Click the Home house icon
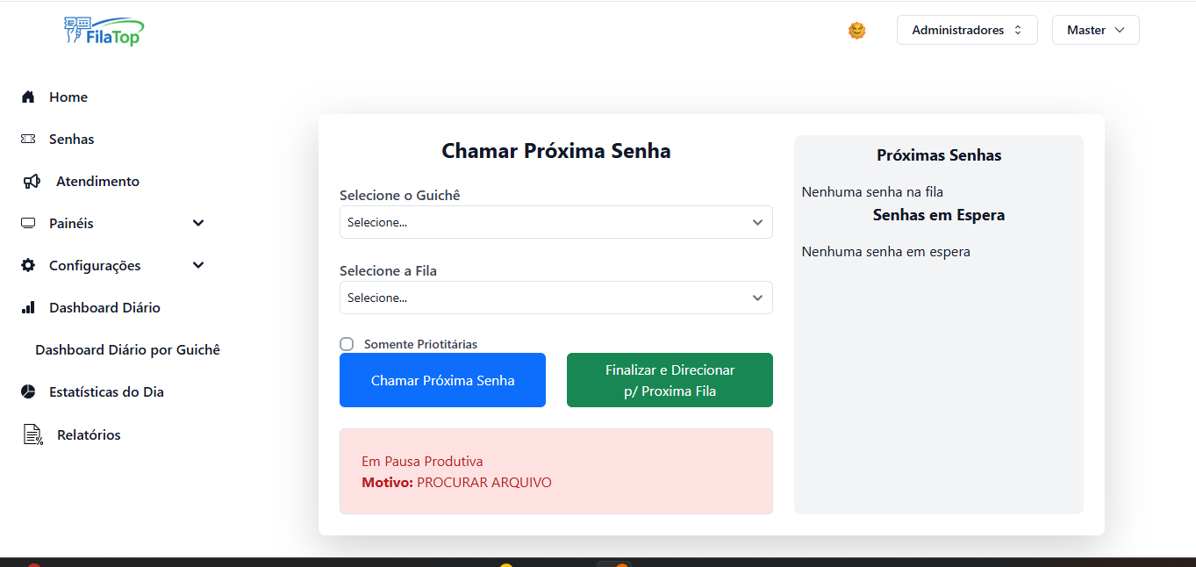The image size is (1196, 567). click(28, 97)
